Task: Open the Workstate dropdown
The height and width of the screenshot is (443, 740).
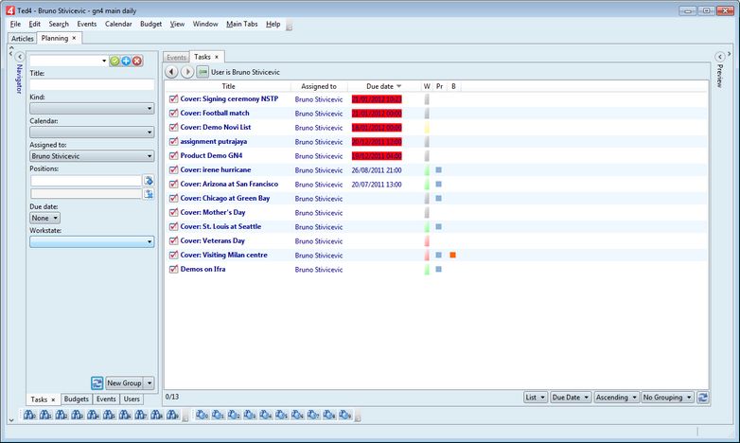Action: click(92, 241)
